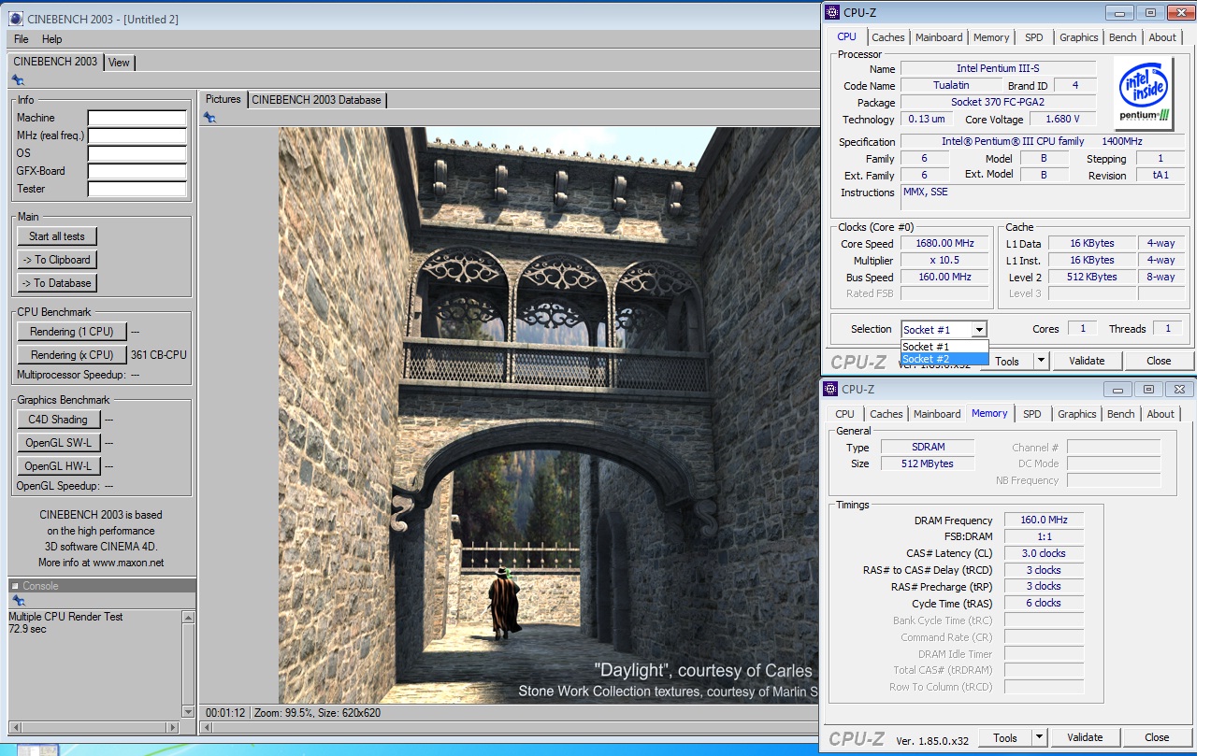Viewport: 1225px width, 756px height.
Task: Click the CINEBENCH app icon in title bar
Action: pyautogui.click(x=16, y=19)
